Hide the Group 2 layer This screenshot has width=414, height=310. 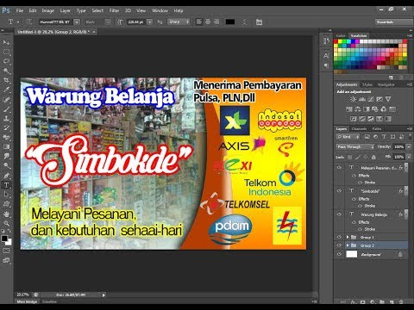tap(339, 245)
